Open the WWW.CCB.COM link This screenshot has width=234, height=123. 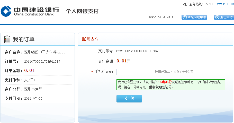(226, 4)
